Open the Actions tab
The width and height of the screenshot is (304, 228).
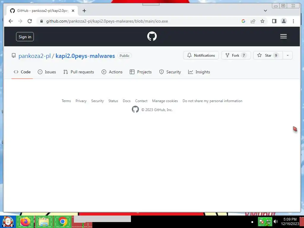(x=112, y=72)
